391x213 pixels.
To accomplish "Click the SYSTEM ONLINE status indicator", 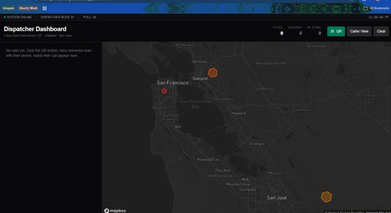I will click(x=17, y=17).
